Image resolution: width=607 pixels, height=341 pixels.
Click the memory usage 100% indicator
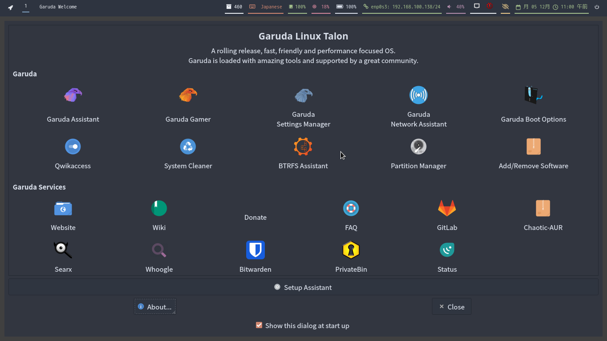297,7
